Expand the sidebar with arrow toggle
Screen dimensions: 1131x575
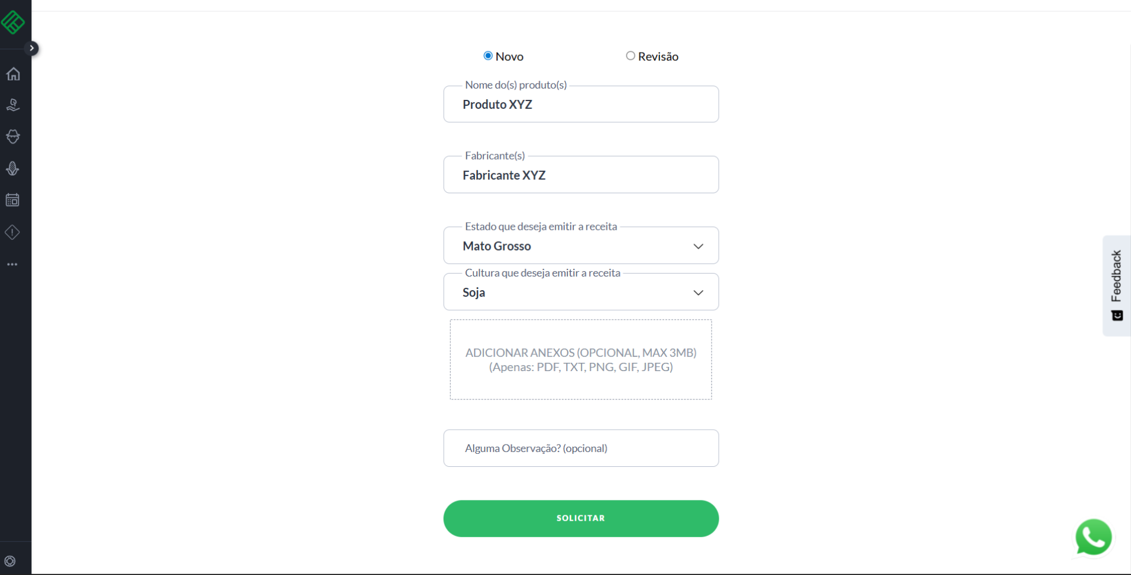(x=32, y=48)
